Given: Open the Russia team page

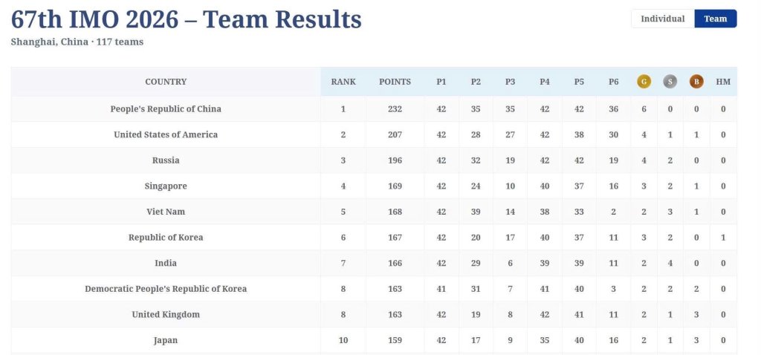Looking at the screenshot, I should coord(166,160).
